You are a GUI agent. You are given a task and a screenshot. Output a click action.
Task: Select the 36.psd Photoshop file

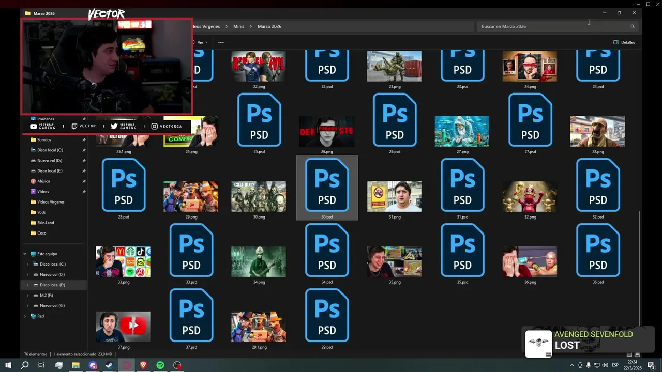coord(598,250)
